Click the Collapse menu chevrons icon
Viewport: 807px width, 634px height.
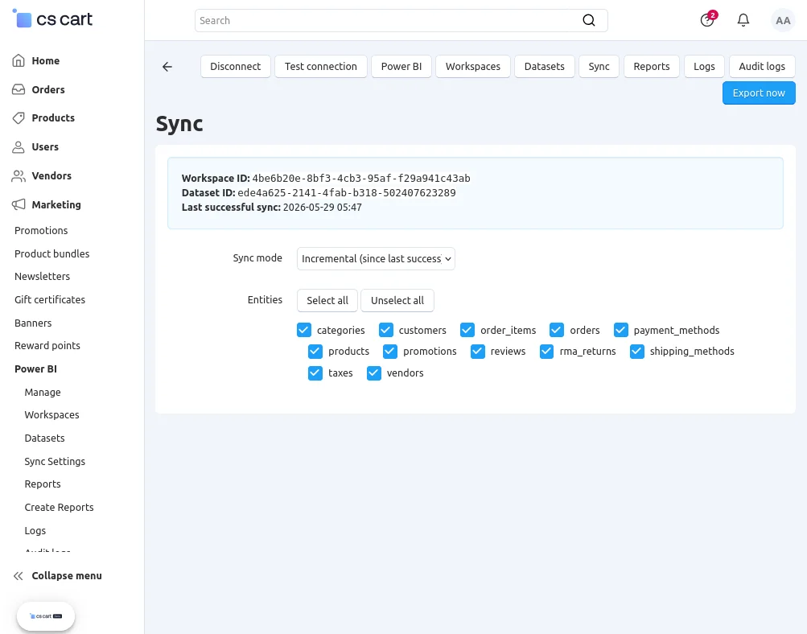[x=19, y=576]
